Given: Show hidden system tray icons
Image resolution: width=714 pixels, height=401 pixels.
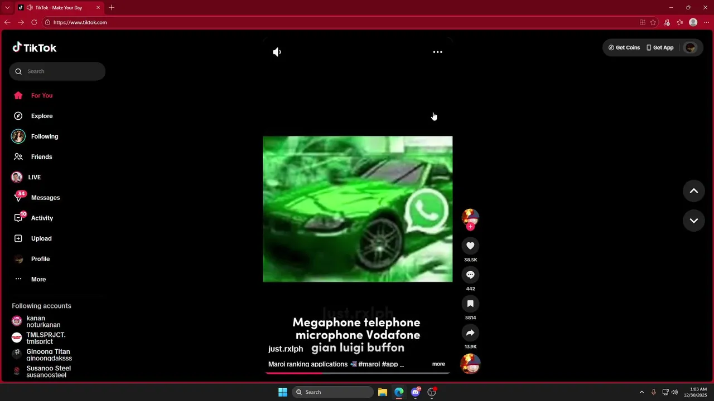Looking at the screenshot, I should (641, 392).
